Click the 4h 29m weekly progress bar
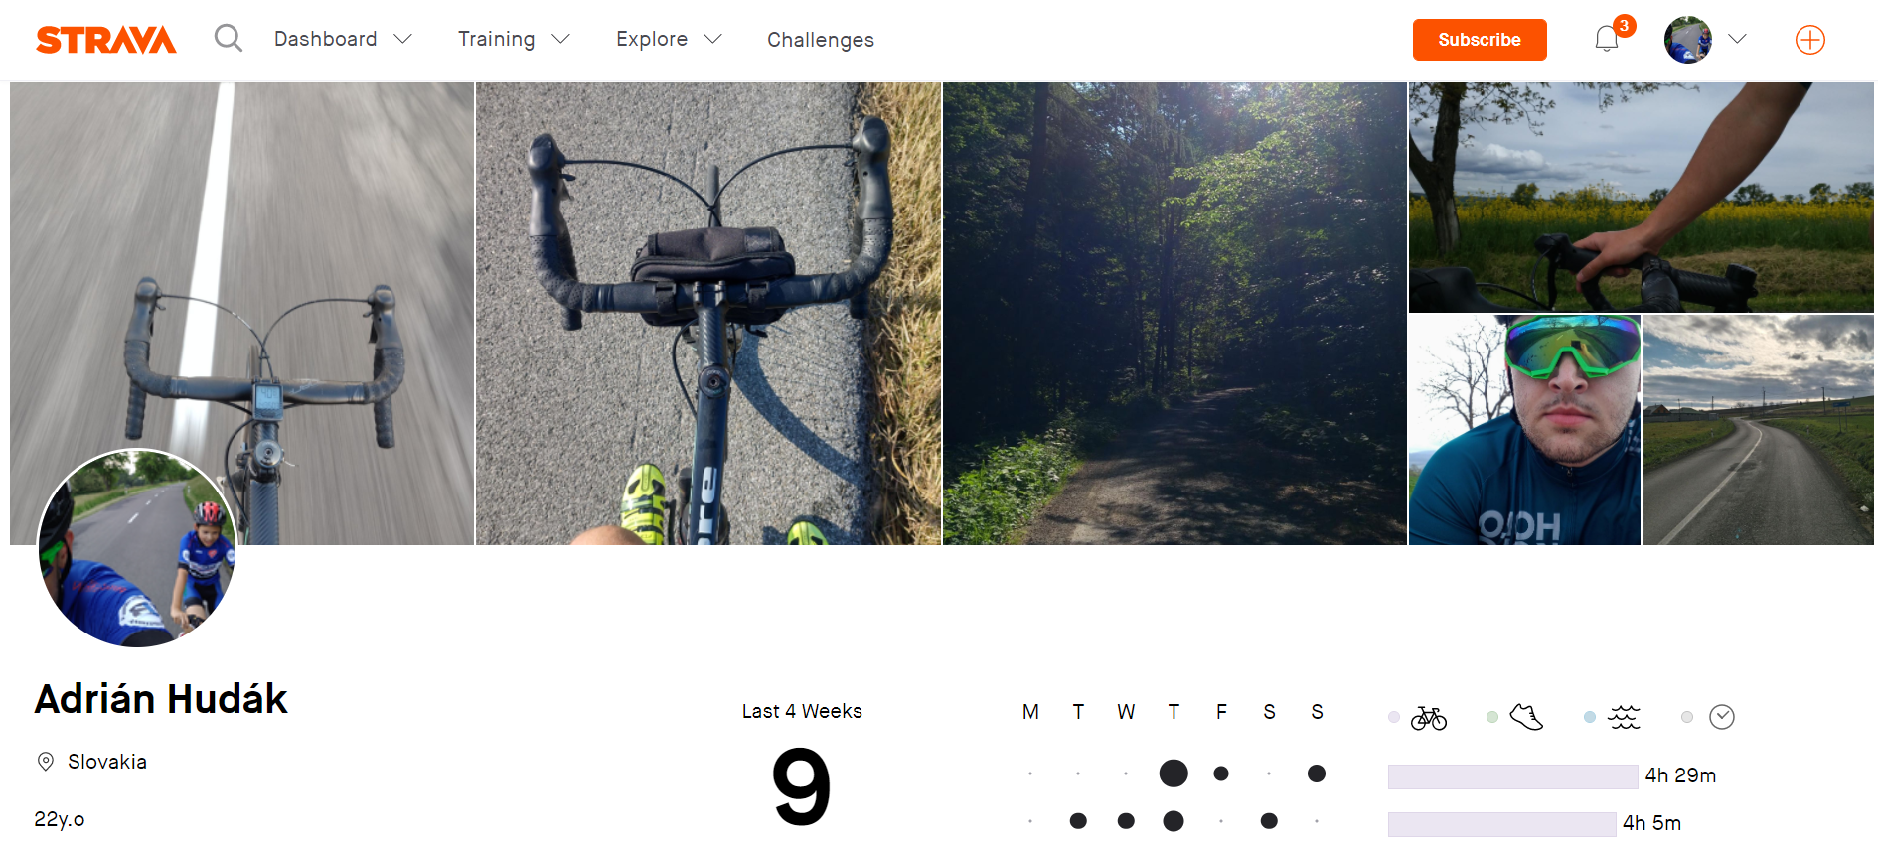1878x844 pixels. coord(1512,776)
